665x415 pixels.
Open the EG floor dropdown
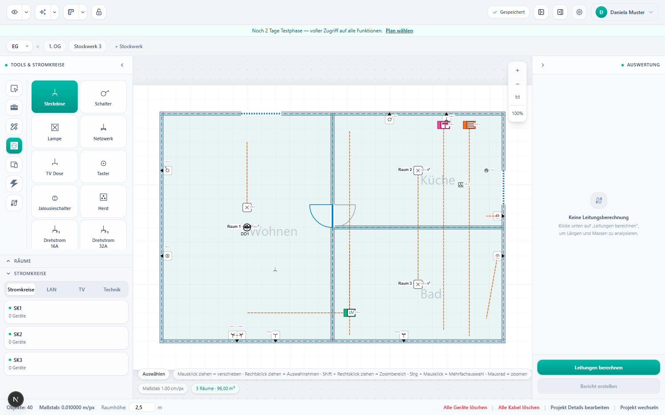click(x=20, y=46)
